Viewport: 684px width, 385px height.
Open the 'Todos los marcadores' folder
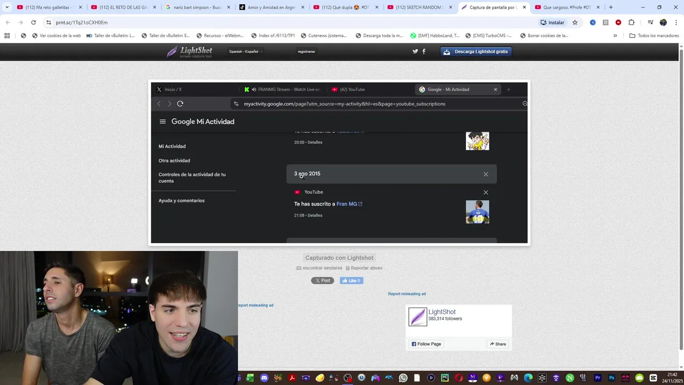coord(654,36)
